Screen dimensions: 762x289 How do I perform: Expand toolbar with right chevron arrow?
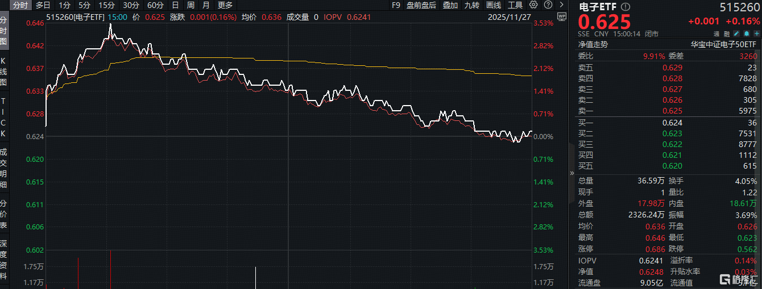[x=561, y=5]
